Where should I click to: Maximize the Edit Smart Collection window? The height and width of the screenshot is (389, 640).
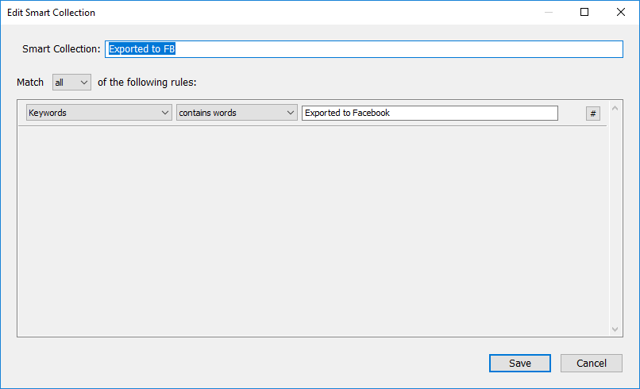(584, 12)
